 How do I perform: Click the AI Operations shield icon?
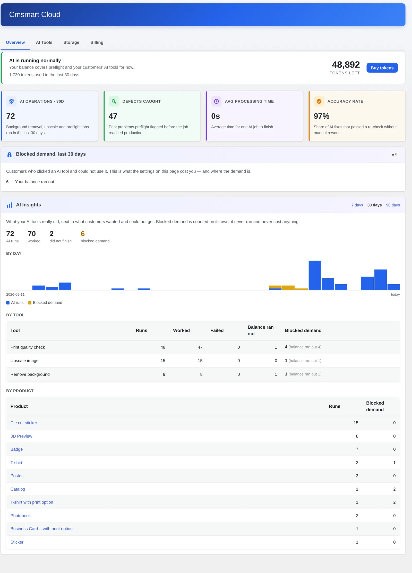click(x=11, y=101)
